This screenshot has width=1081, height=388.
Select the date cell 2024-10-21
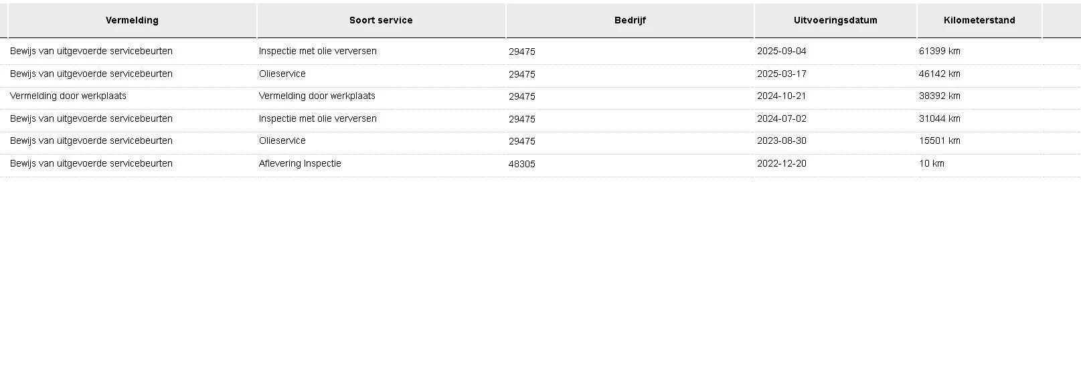pos(782,96)
